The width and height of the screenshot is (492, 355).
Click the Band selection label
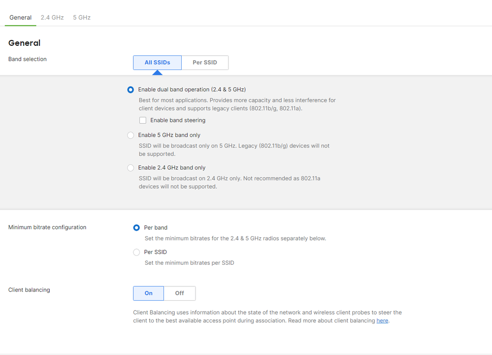(28, 59)
